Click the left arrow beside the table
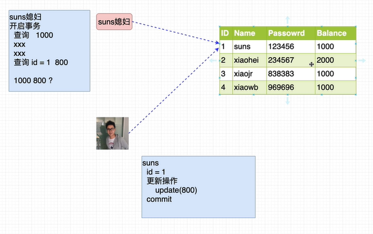This screenshot has height=234, width=373. click(x=213, y=60)
